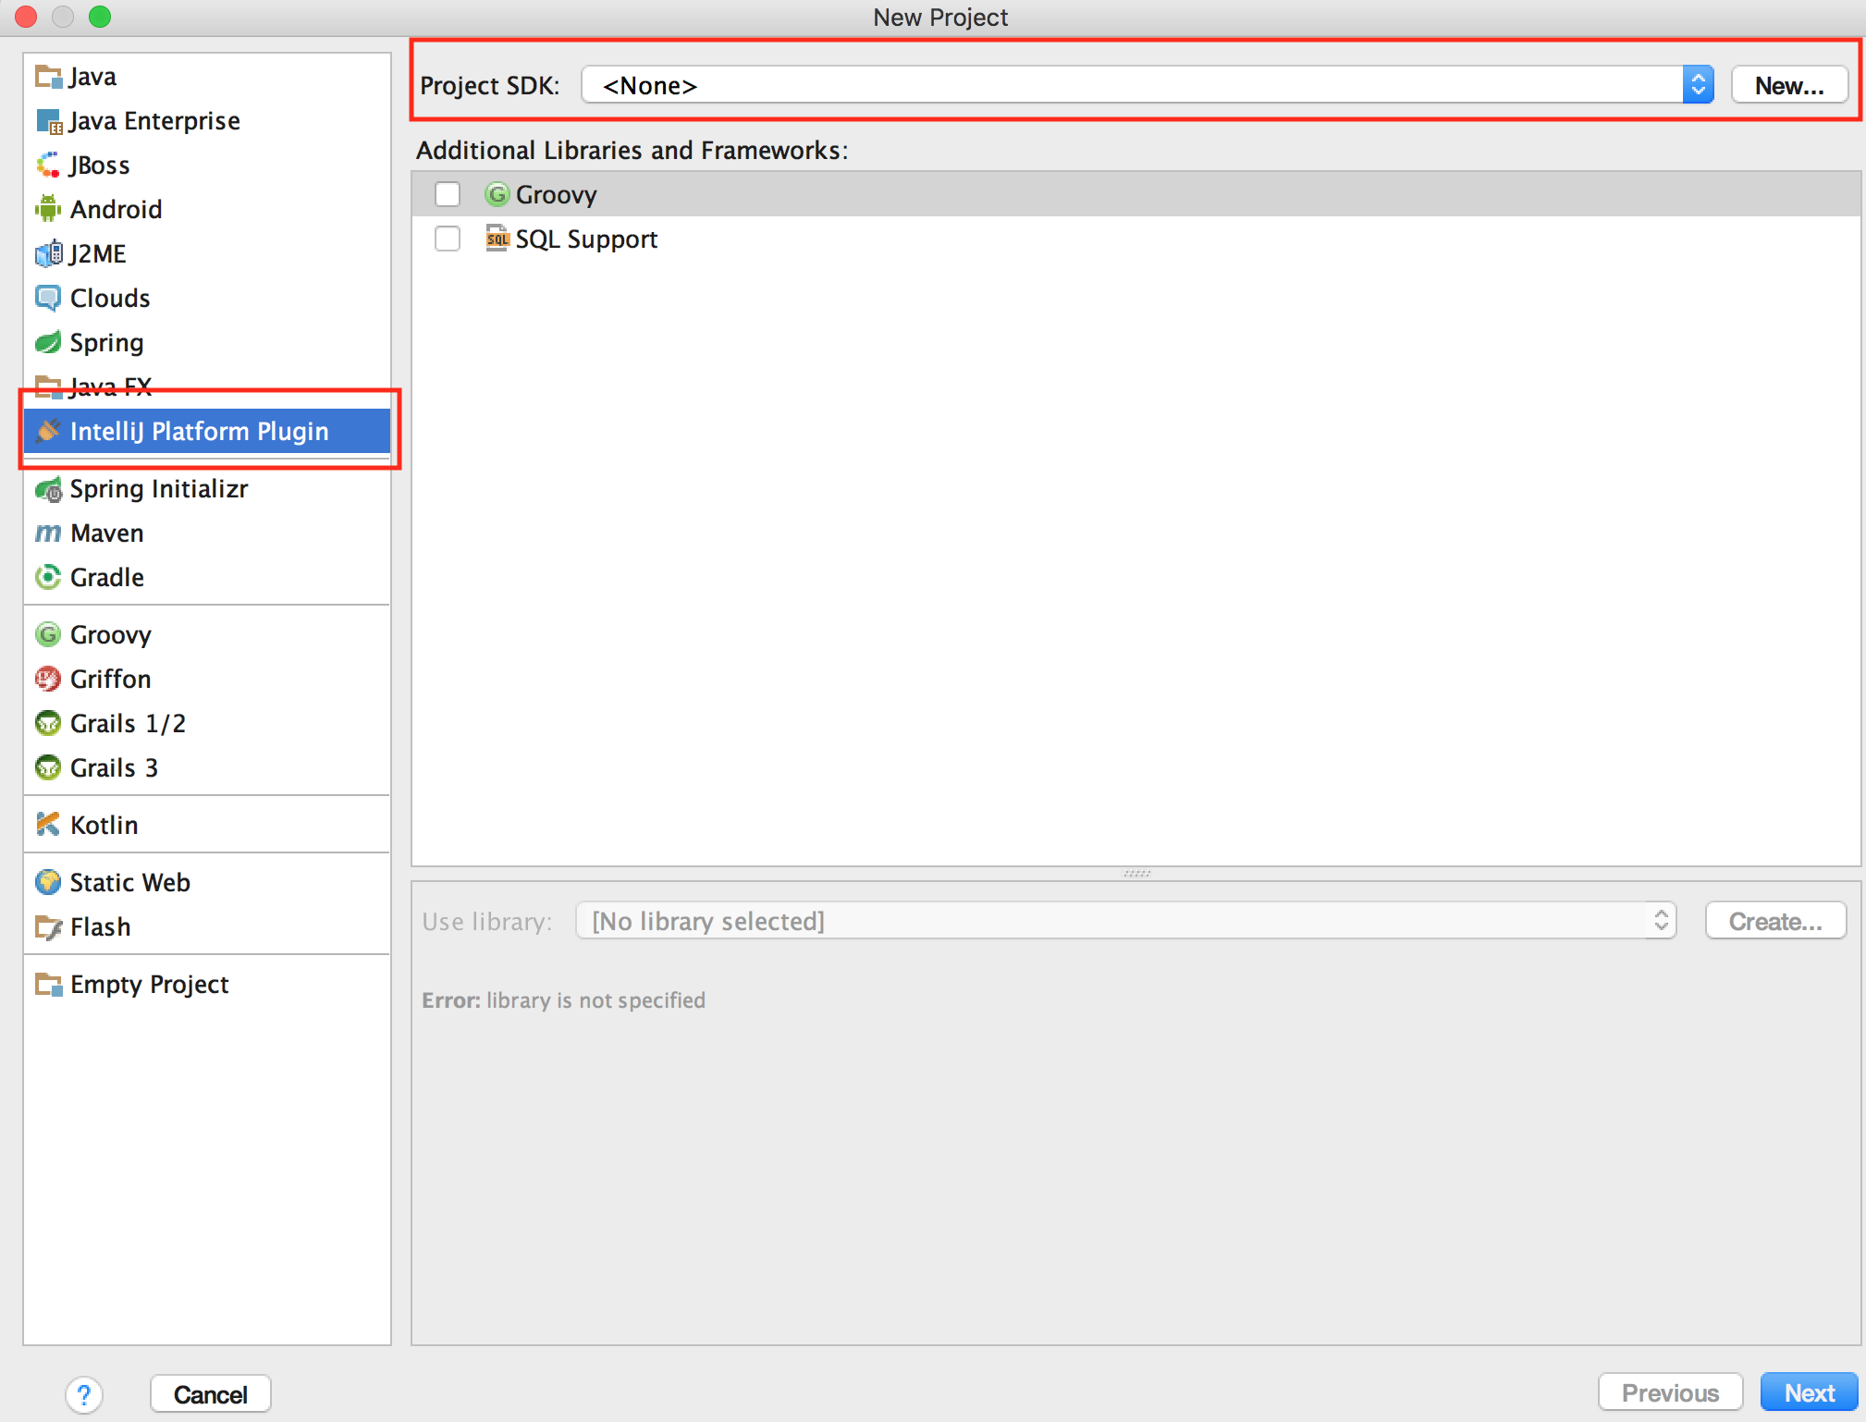Click the SQL Support row label

coord(586,239)
